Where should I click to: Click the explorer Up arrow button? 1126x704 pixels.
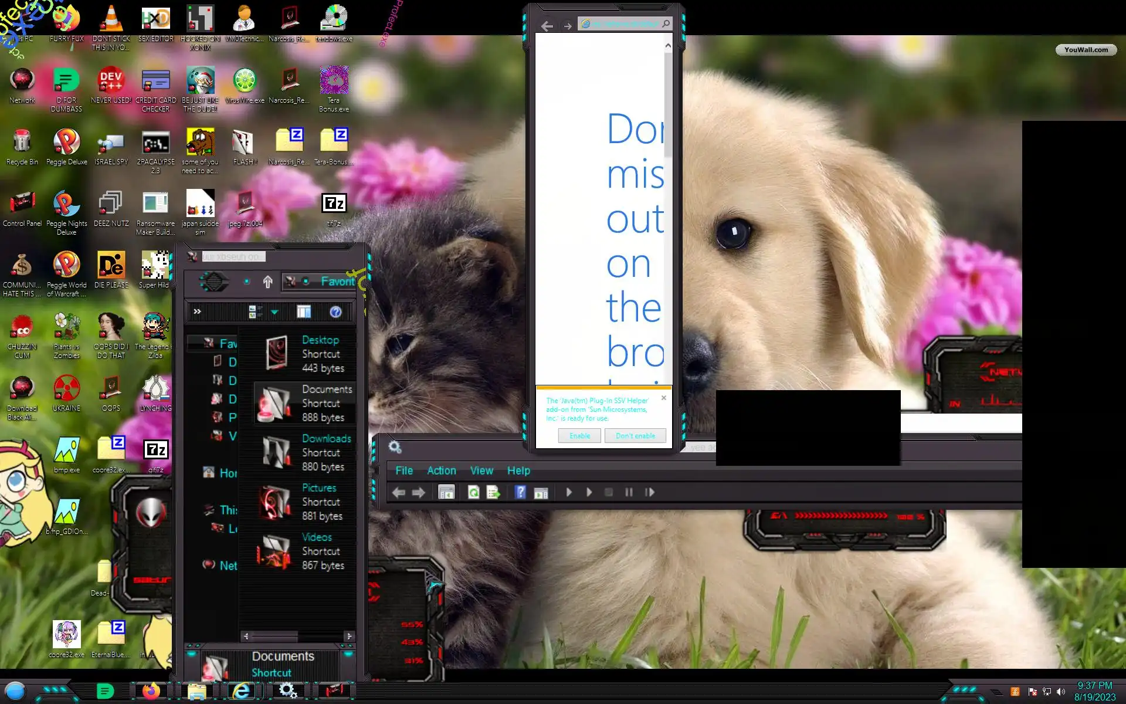[x=267, y=282]
